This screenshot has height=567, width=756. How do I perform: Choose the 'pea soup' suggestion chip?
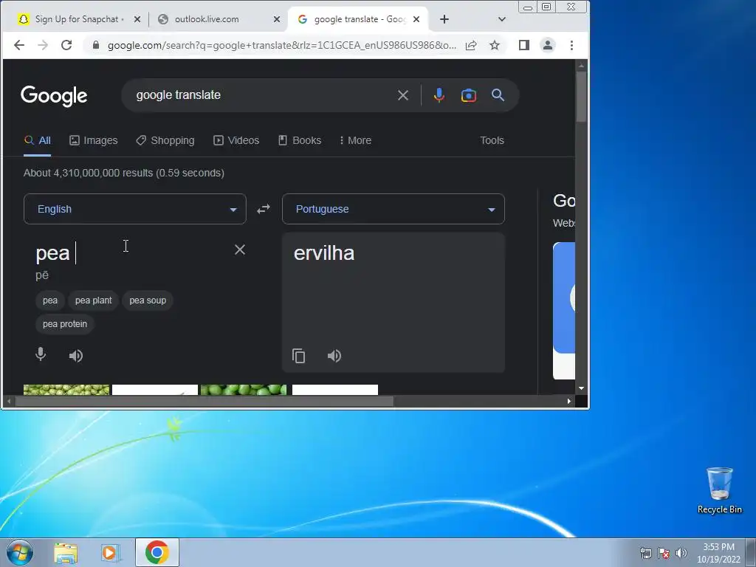click(x=148, y=300)
